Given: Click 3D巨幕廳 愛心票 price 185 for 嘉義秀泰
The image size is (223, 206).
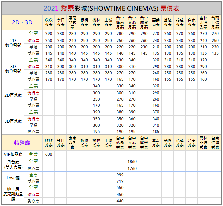Looking at the screenshot, I should click(x=156, y=131).
